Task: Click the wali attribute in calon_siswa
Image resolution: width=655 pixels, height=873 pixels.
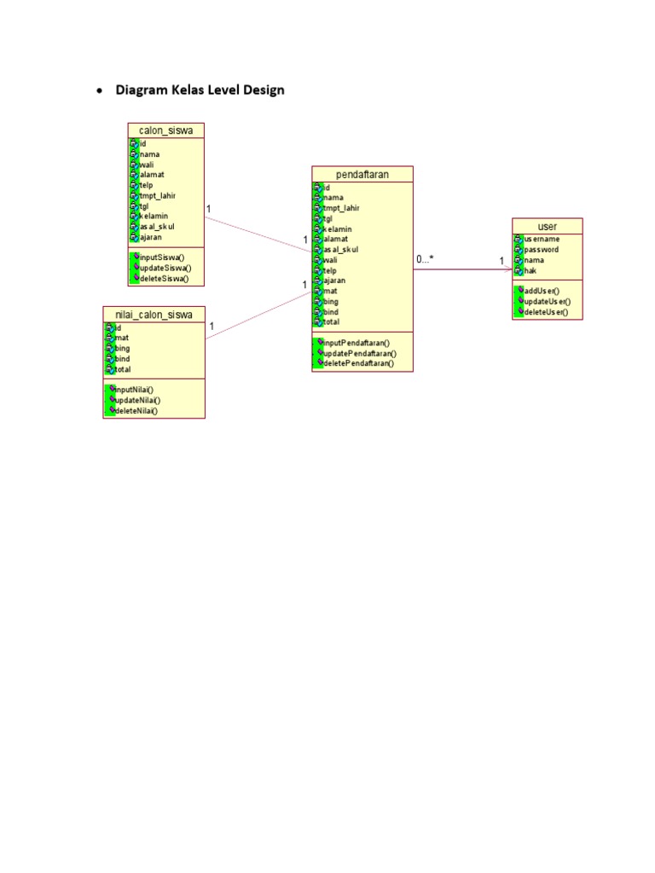Action: pyautogui.click(x=147, y=165)
